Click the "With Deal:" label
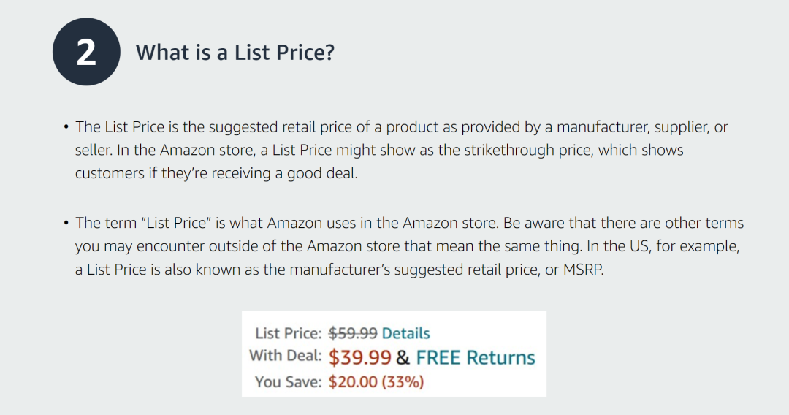789x415 pixels. 285,356
